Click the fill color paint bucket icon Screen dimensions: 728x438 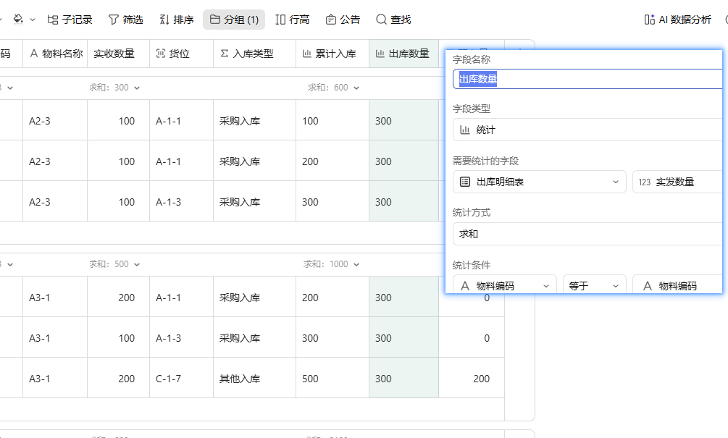coord(18,20)
